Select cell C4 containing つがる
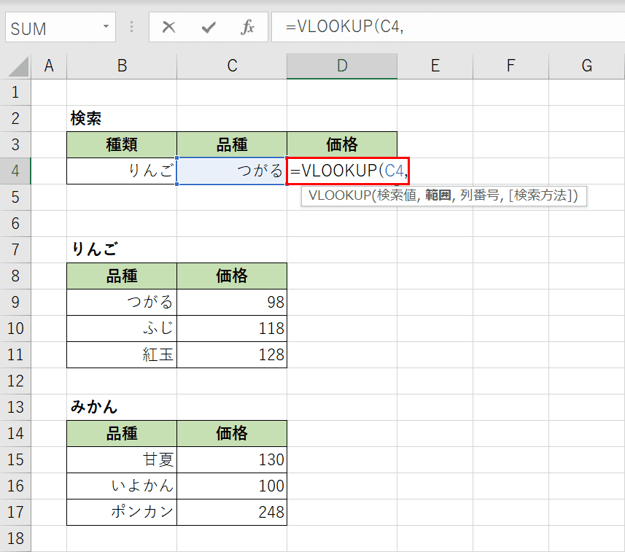The image size is (625, 552). 232,171
